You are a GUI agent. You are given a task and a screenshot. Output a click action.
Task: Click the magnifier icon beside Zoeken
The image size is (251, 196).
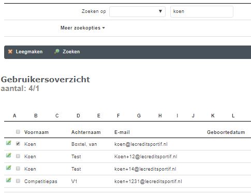[x=57, y=51]
